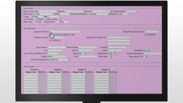Click second line of Applicants Permanent Addr
183x103 pixels.
119,41
